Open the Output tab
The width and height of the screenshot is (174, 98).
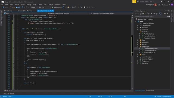pos(12,93)
